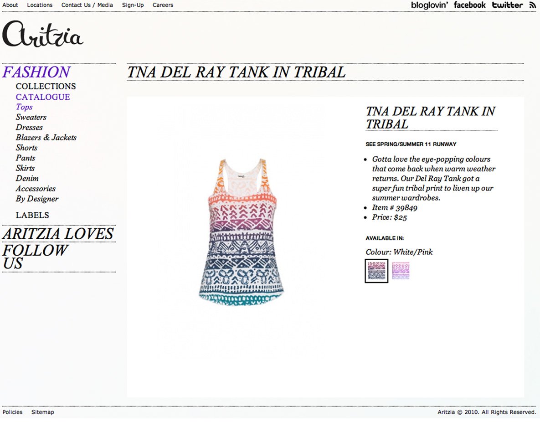Browse the Sweaters category

coord(31,117)
